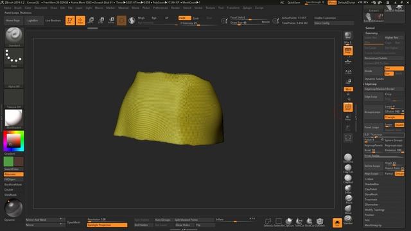Viewport: 411px width, 231px height.
Task: Click the ClipCurve brush icon
Action: coord(289,222)
